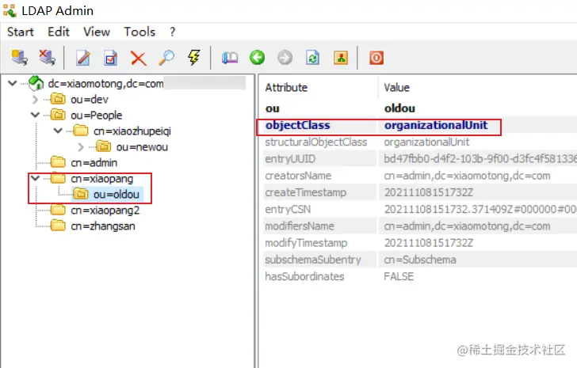Click the cn=Subschema value cell

[420, 260]
